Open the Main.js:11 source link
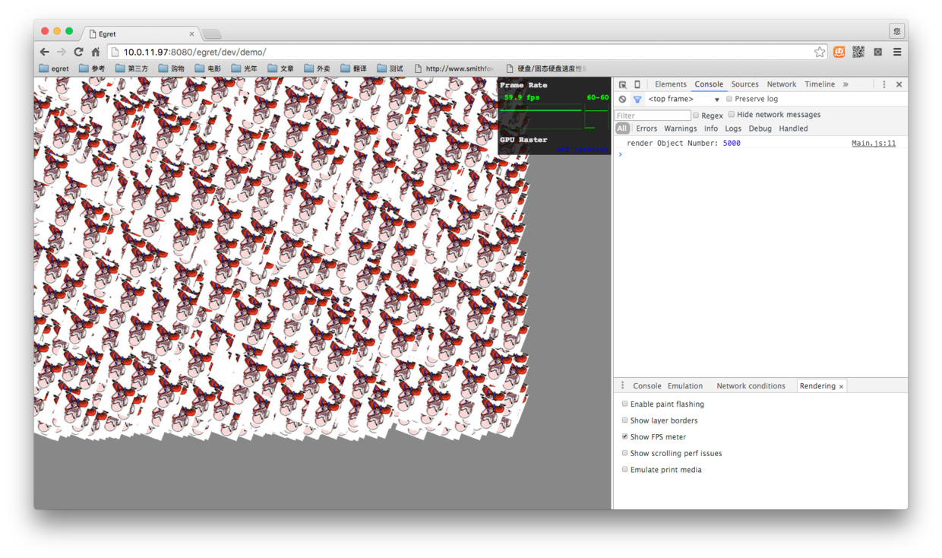This screenshot has height=558, width=942. coord(874,143)
